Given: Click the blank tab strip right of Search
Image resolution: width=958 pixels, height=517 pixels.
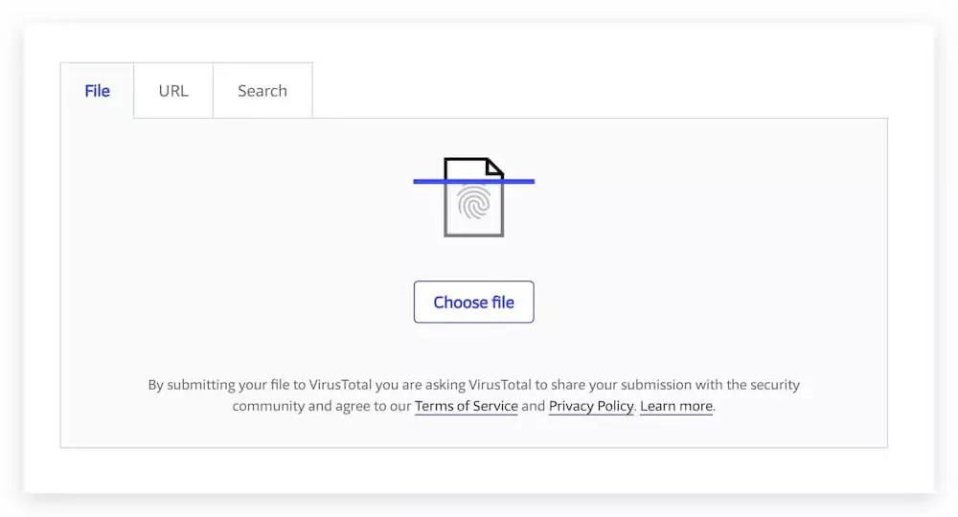Looking at the screenshot, I should (594, 91).
